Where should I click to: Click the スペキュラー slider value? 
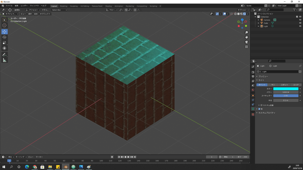click(286, 96)
